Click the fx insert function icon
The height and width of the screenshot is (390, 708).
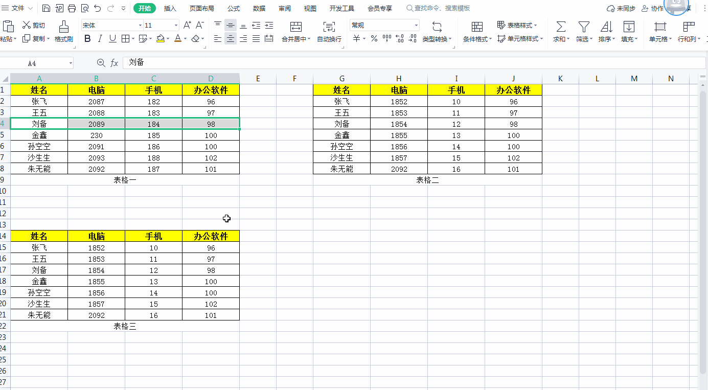[x=115, y=62]
